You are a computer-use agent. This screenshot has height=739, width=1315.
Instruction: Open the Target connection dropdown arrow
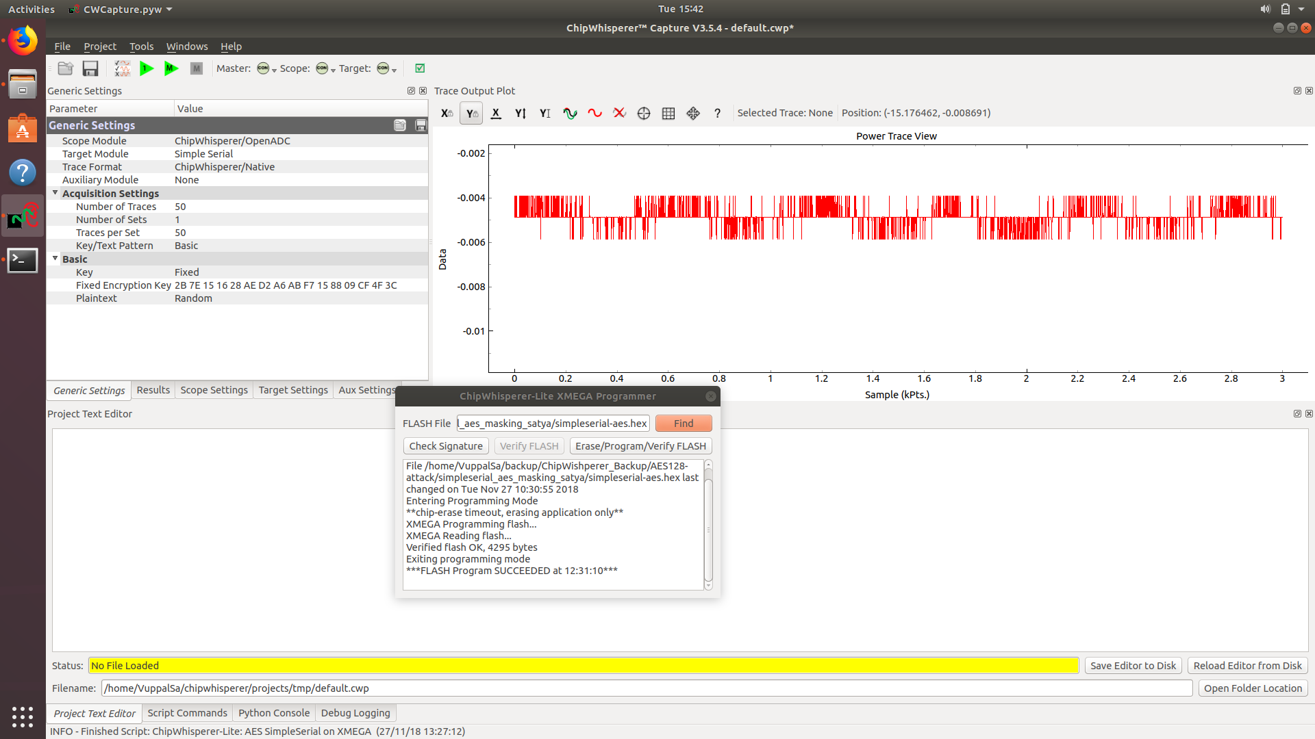394,70
